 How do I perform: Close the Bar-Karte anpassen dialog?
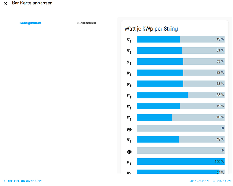pos(6,3)
